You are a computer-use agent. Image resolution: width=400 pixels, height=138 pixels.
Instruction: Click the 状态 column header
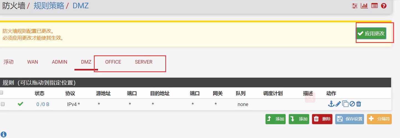pyautogui.click(x=40, y=93)
